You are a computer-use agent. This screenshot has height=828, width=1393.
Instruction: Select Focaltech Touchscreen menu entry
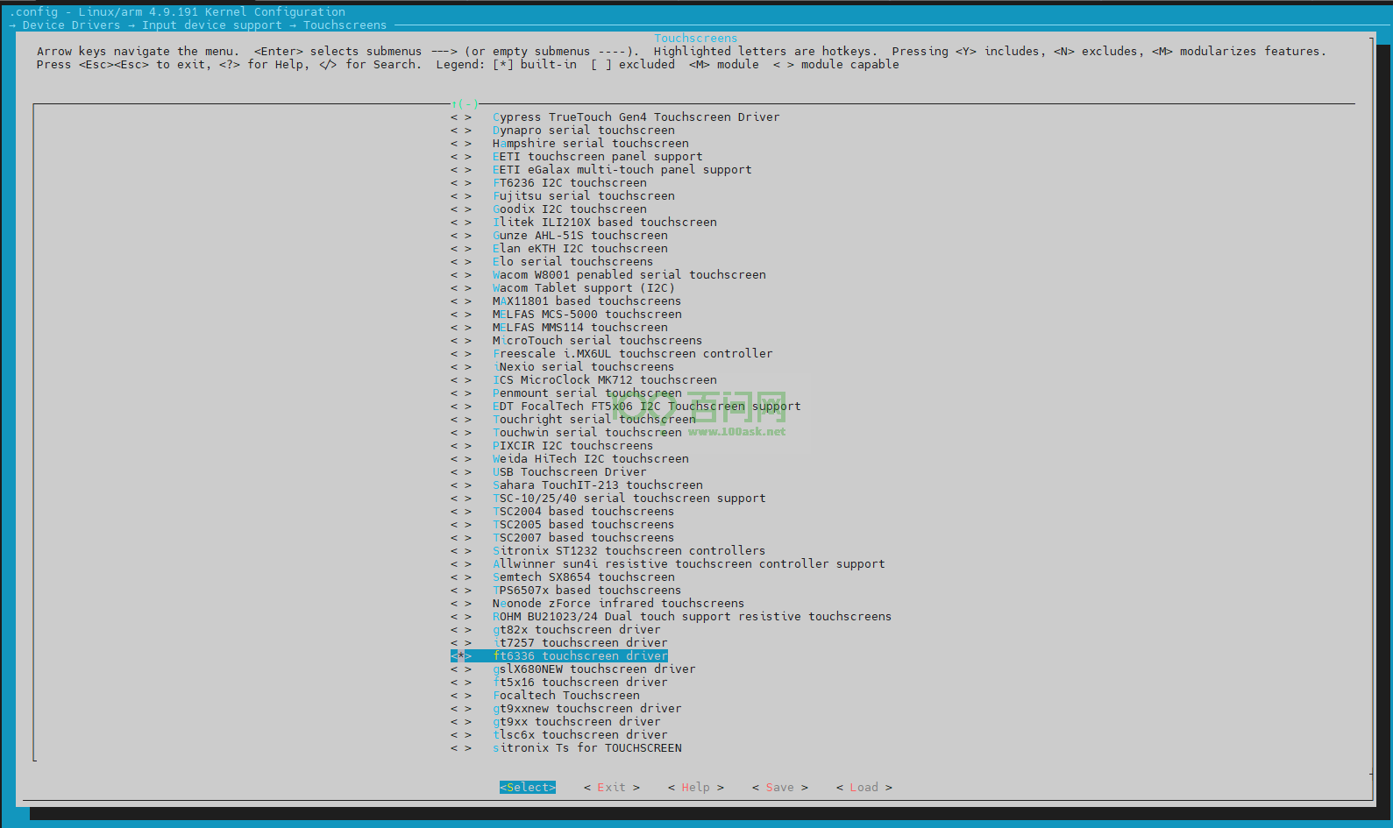[565, 695]
